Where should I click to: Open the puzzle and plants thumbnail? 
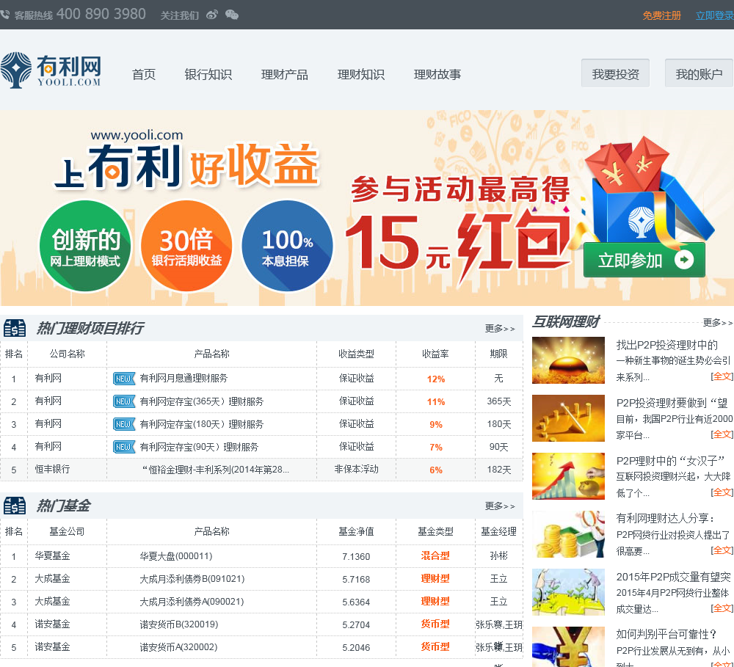(x=568, y=592)
